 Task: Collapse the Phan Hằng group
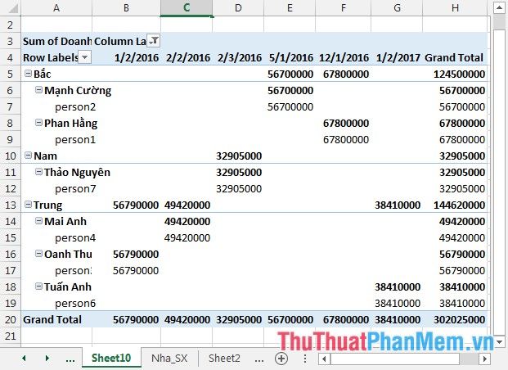(x=38, y=123)
